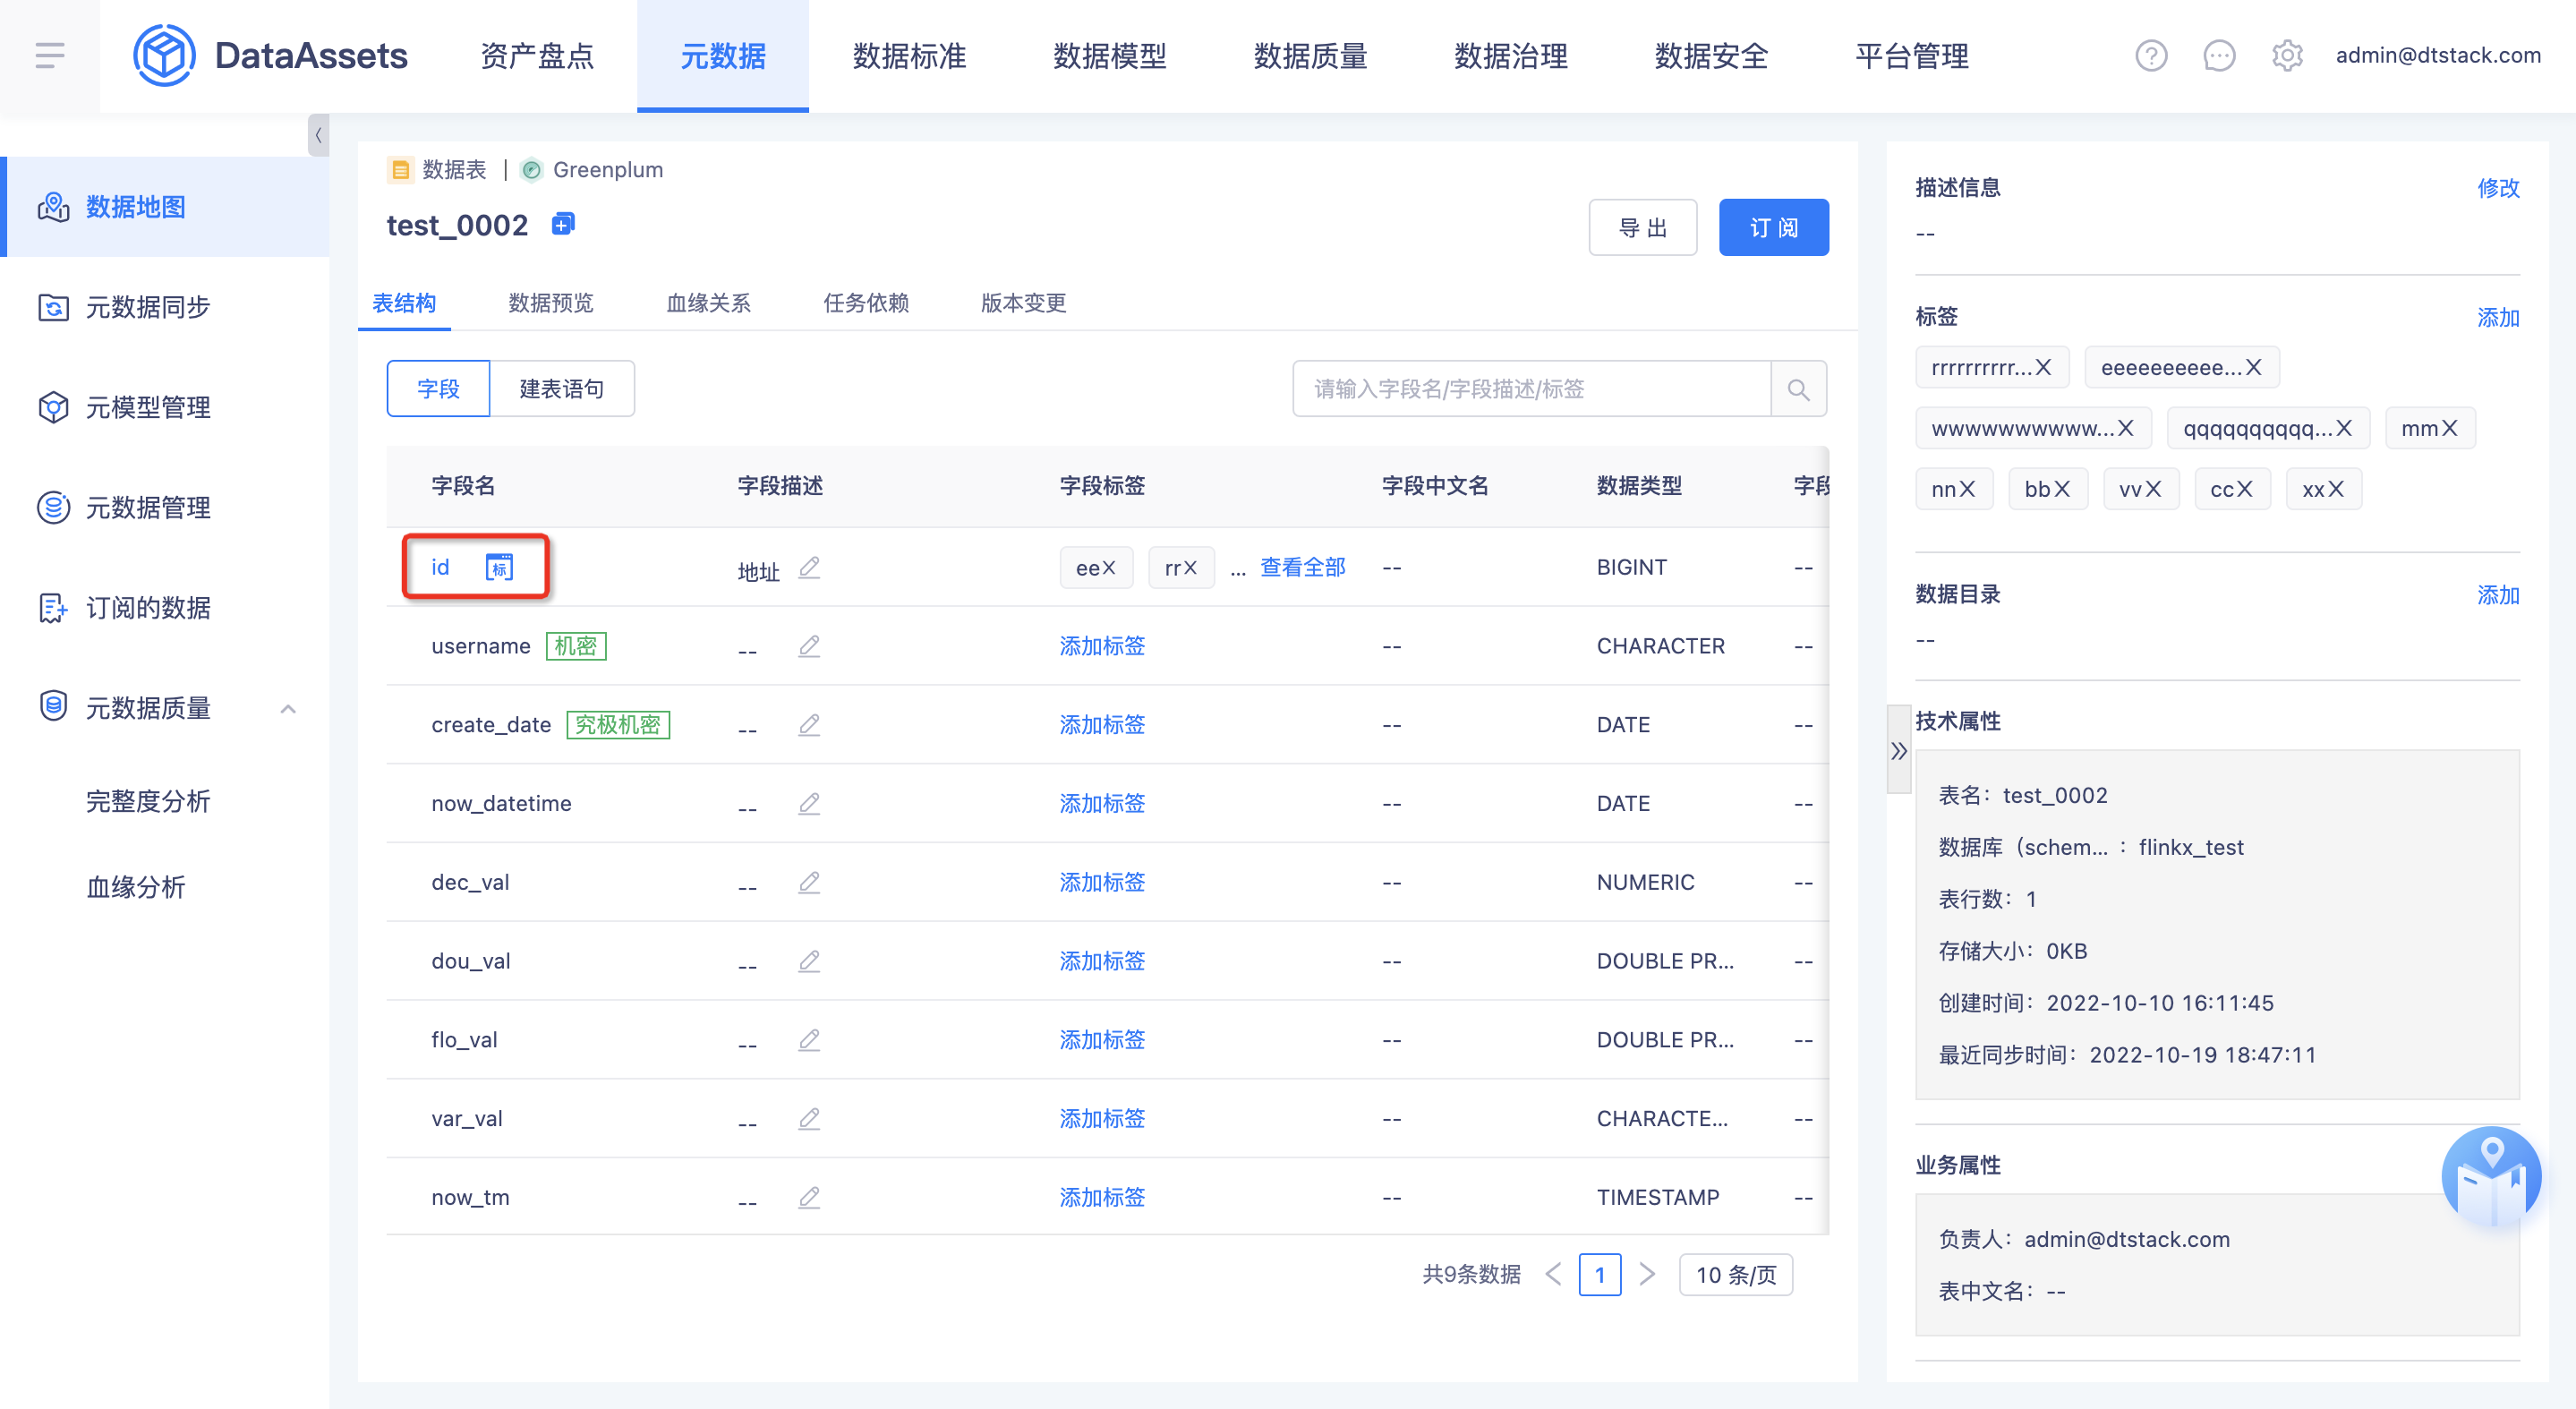The height and width of the screenshot is (1409, 2576).
Task: Switch to 数据预览 tab
Action: [551, 303]
